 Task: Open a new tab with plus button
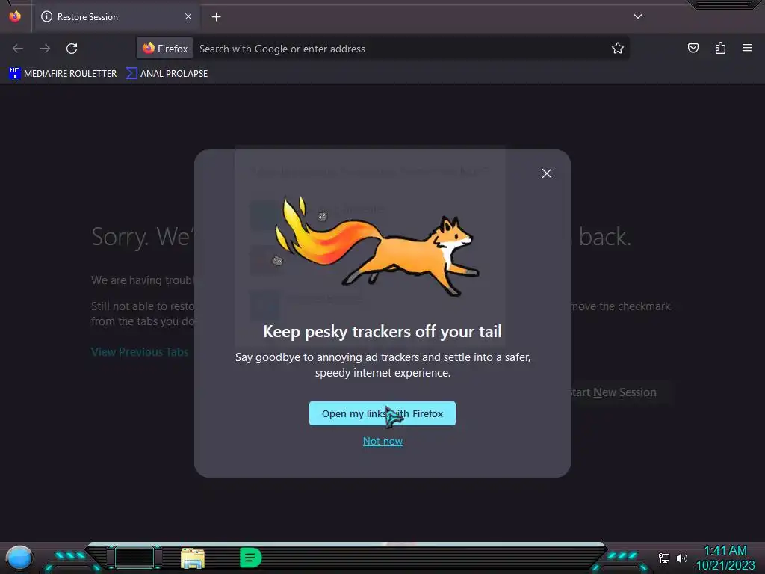pyautogui.click(x=216, y=17)
